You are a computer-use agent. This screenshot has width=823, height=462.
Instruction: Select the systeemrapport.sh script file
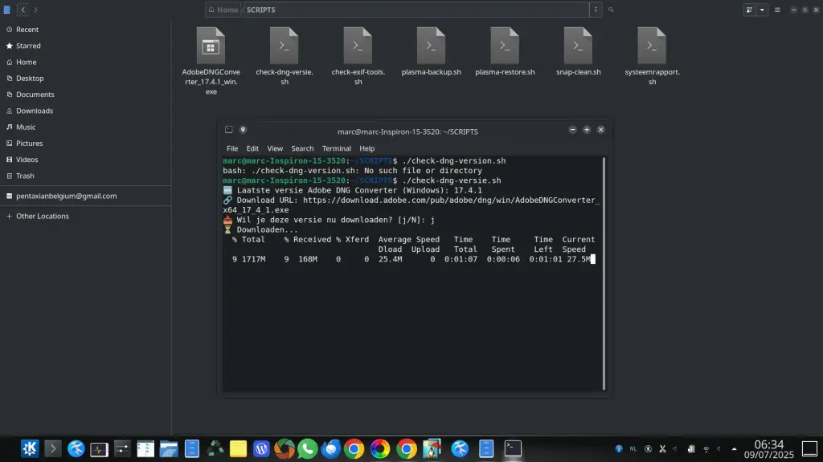(x=652, y=46)
